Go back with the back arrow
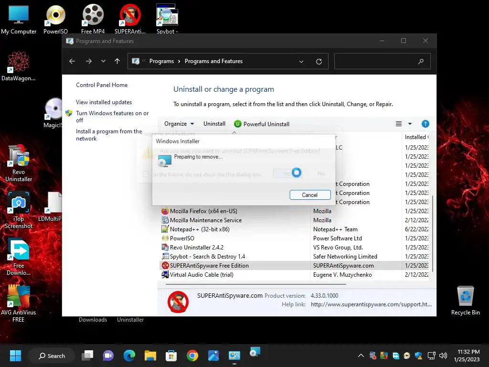This screenshot has width=489, height=367. (x=72, y=61)
